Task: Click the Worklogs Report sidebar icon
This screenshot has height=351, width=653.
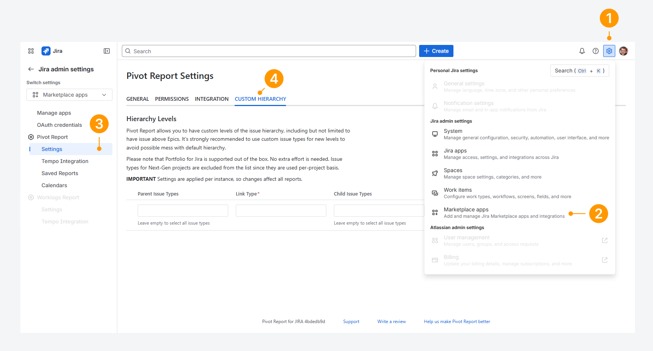Action: click(x=31, y=197)
